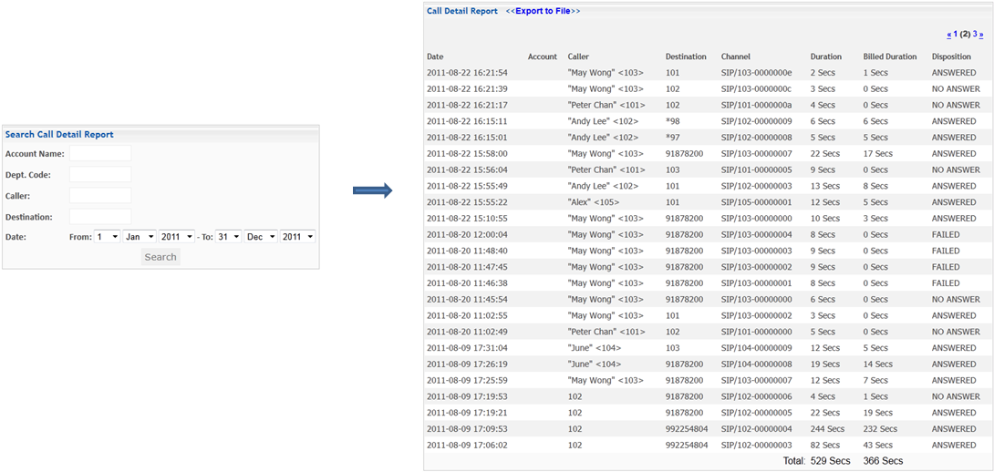Click the Disposition column header
The image size is (994, 472).
click(x=951, y=56)
